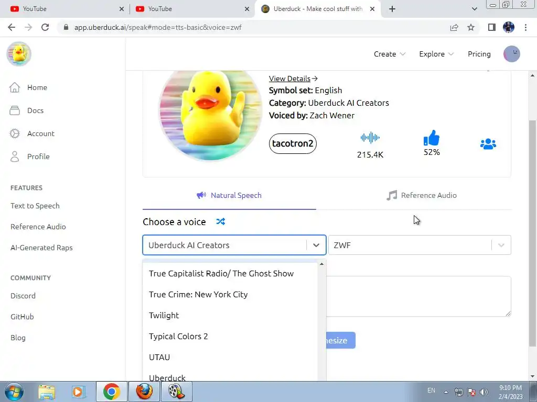Open Discord community link

click(x=23, y=296)
